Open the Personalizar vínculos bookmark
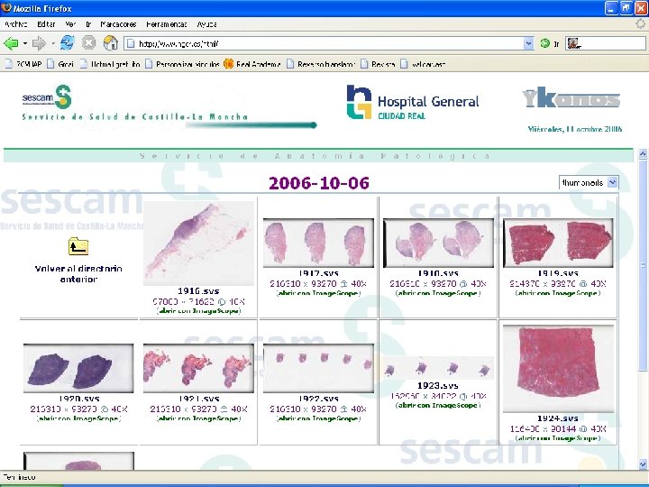This screenshot has height=487, width=649. pyautogui.click(x=182, y=64)
